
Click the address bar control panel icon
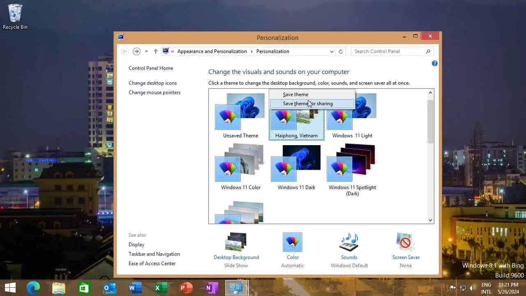166,51
